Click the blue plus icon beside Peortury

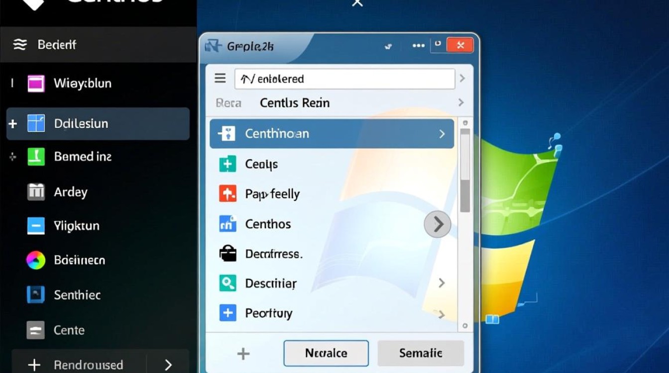(227, 313)
